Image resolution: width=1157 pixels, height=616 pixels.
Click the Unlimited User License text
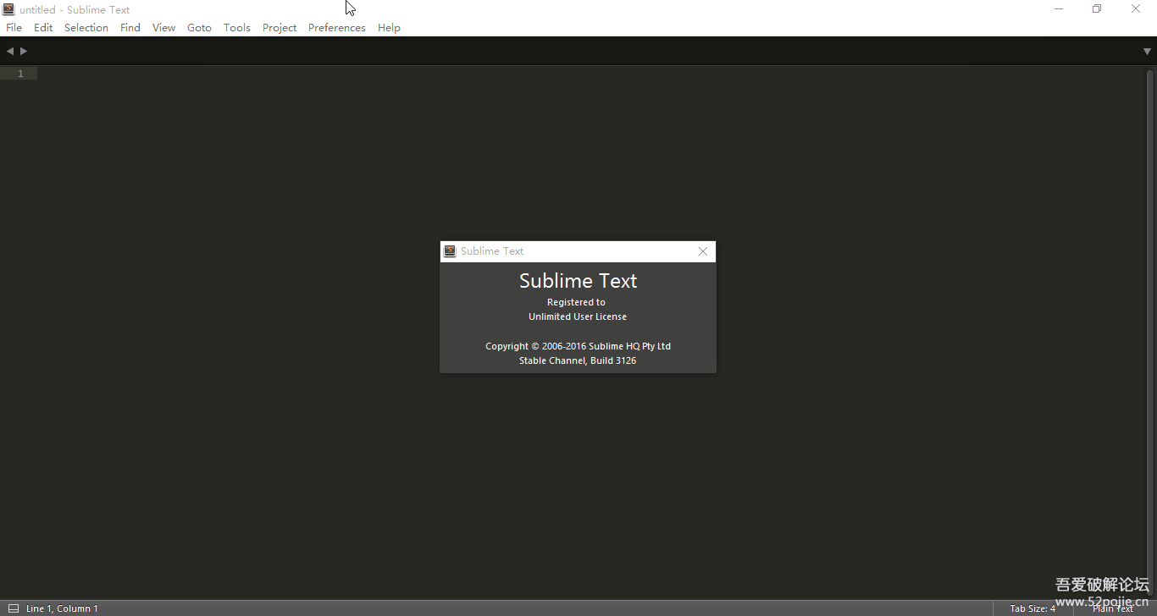pyautogui.click(x=578, y=316)
